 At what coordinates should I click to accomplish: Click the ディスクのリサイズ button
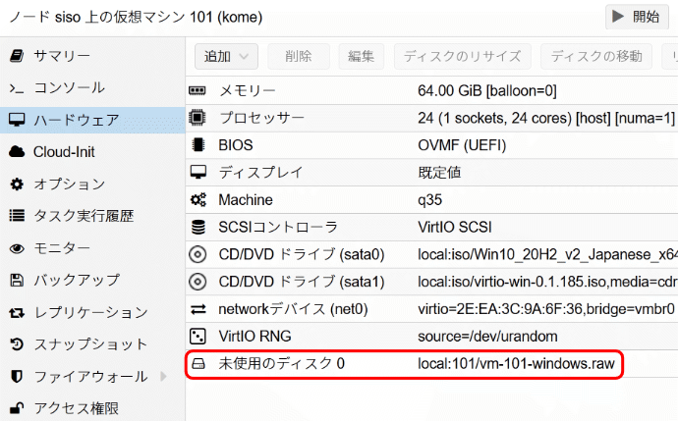point(463,57)
